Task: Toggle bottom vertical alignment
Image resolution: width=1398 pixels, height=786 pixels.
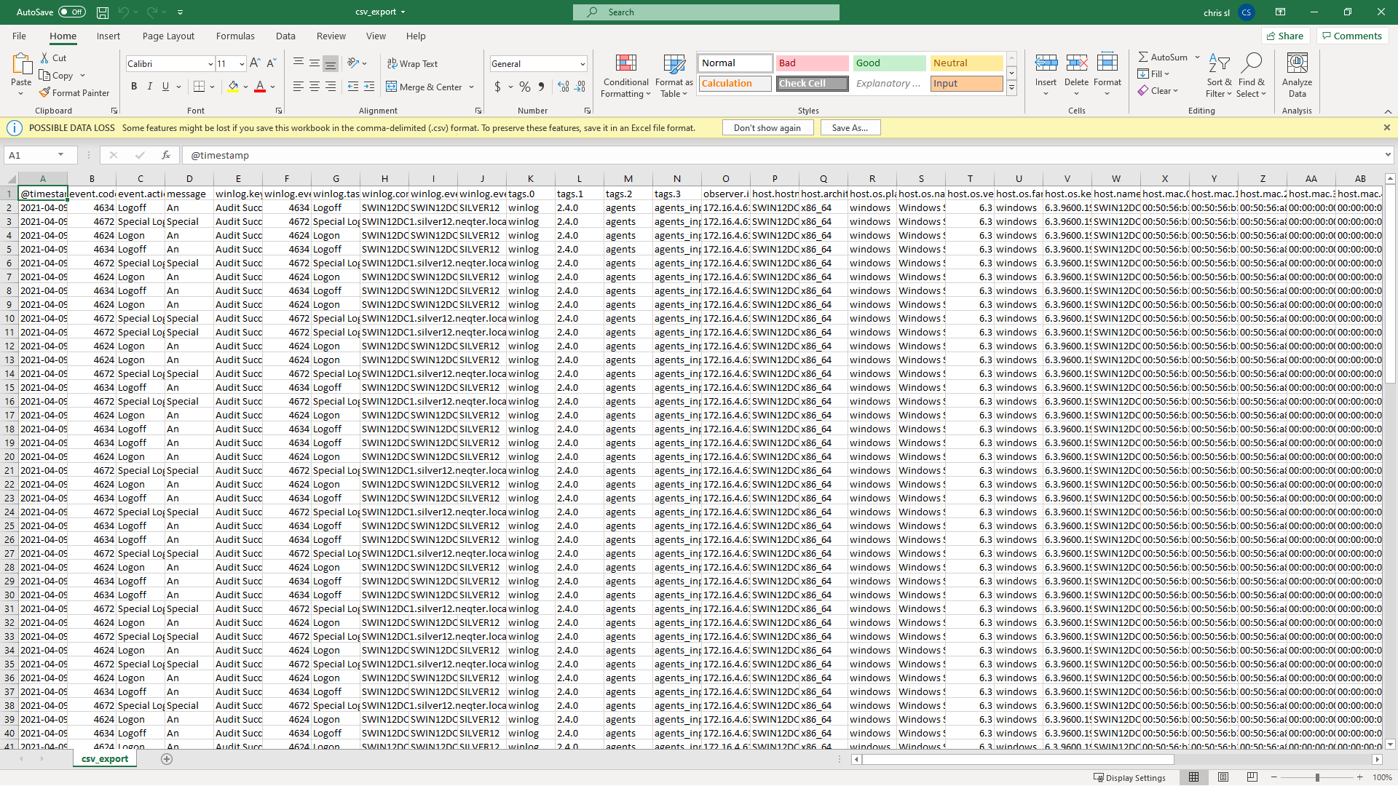Action: tap(331, 63)
